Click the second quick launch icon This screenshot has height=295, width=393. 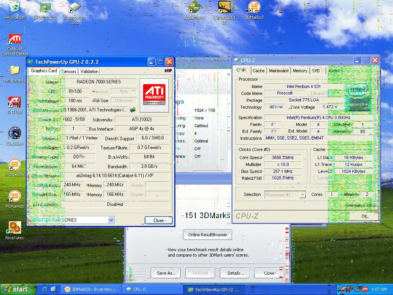[53, 289]
